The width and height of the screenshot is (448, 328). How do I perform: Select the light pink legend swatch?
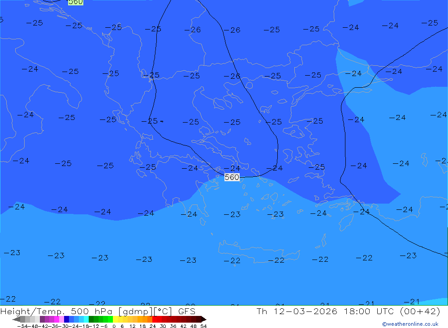(62, 319)
